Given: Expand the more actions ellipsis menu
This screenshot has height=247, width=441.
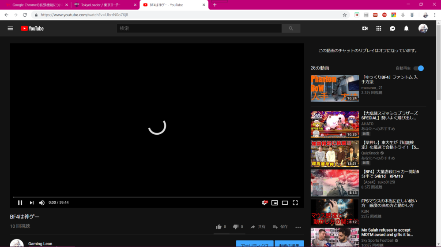Looking at the screenshot, I should point(298,227).
